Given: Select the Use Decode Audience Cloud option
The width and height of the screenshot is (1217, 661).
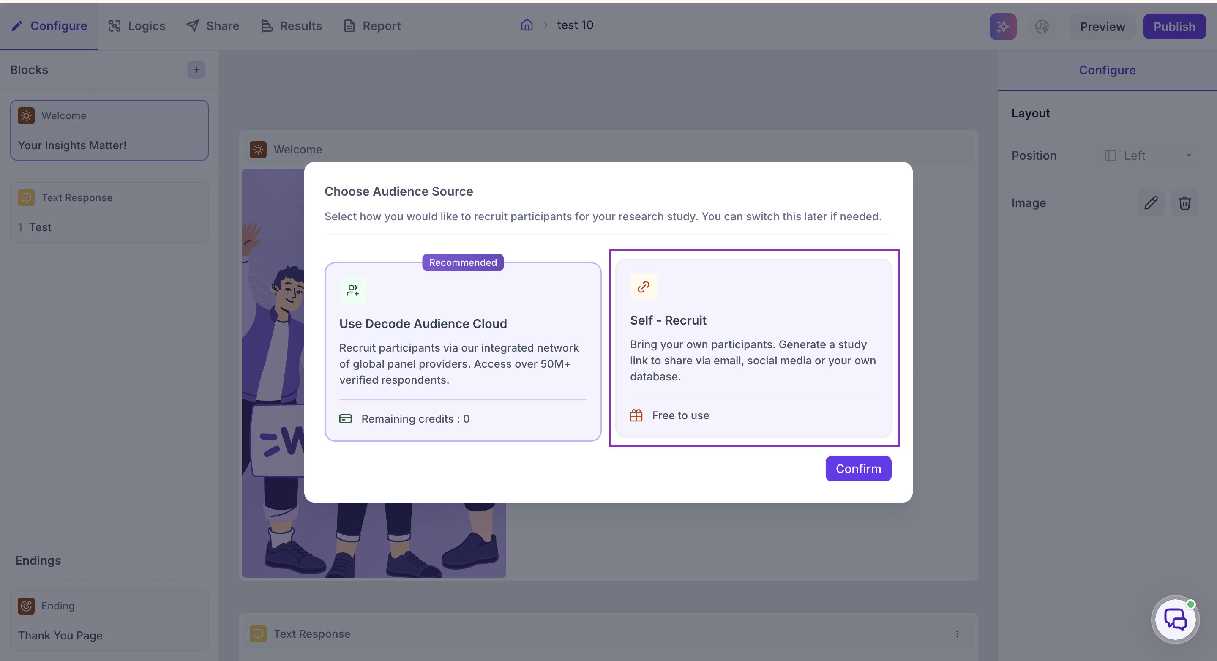Looking at the screenshot, I should [463, 352].
